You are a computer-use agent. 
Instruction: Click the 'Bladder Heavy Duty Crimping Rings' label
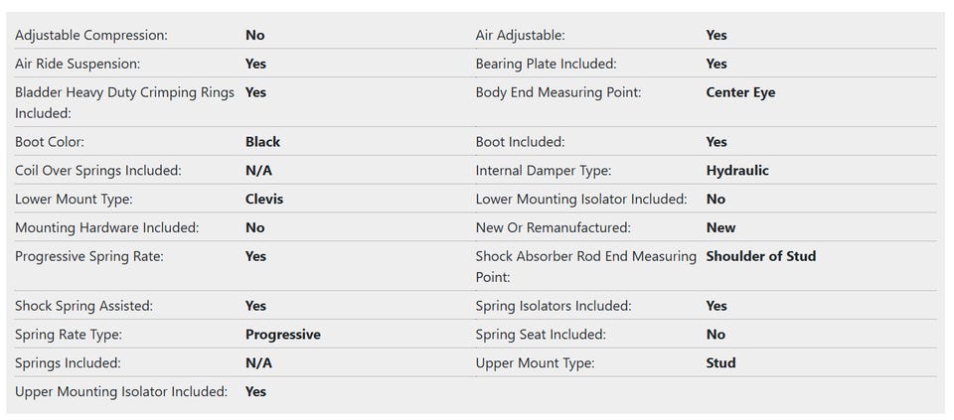[124, 92]
